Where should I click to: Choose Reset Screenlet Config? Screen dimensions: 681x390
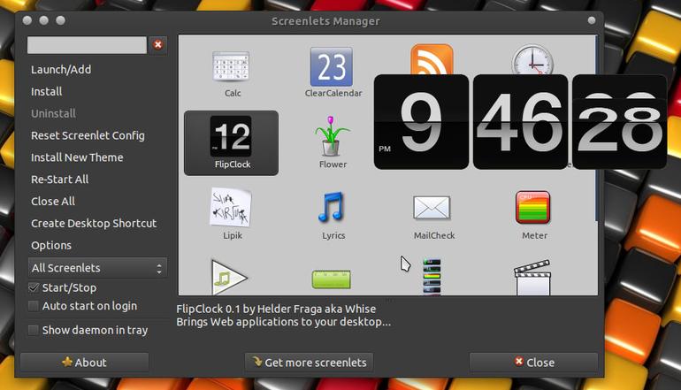tap(88, 135)
